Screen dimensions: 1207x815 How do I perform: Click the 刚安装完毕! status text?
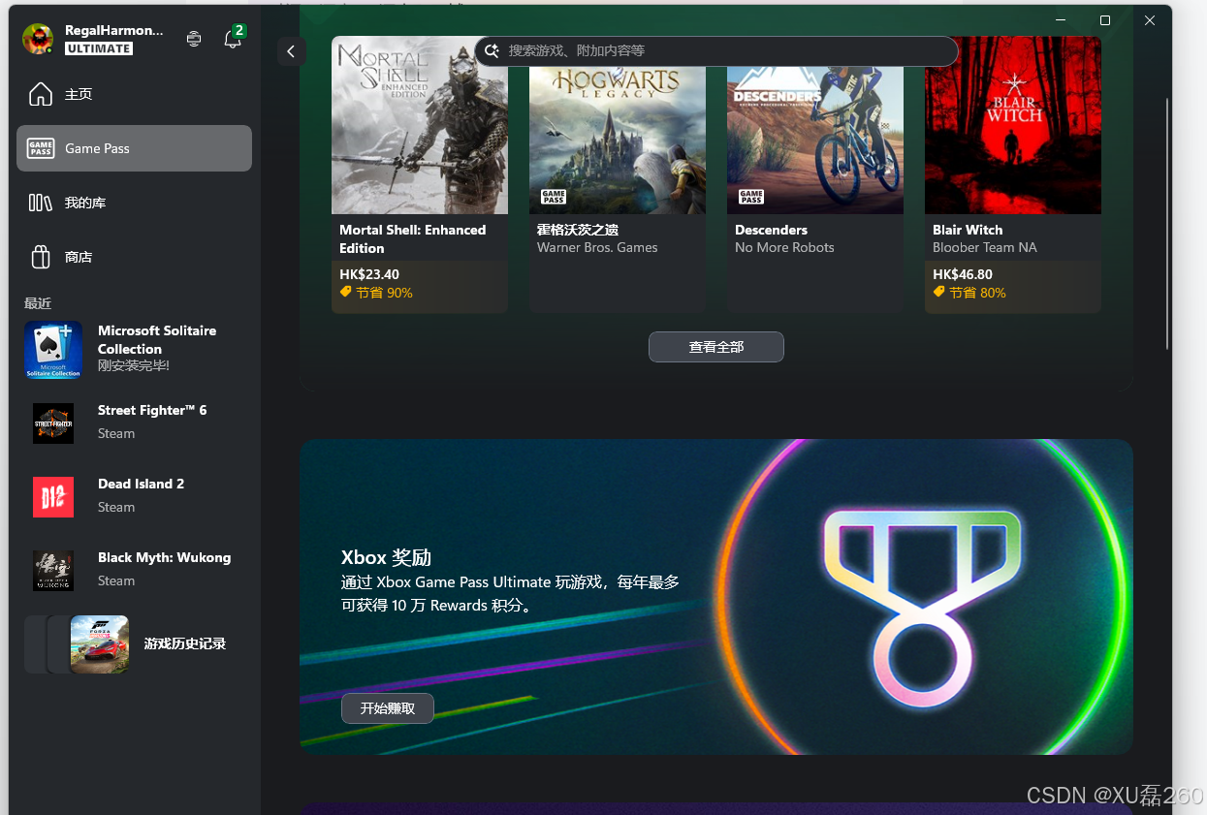click(134, 365)
